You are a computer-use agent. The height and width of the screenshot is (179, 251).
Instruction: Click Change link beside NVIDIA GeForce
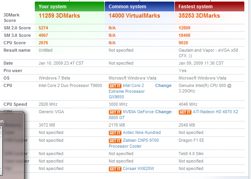[163, 112]
